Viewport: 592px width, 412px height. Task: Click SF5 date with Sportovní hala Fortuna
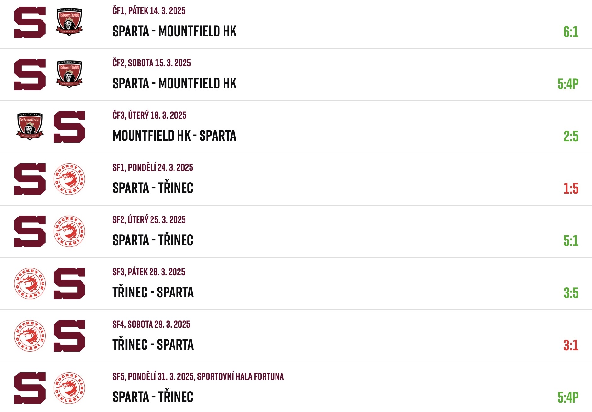(x=198, y=376)
